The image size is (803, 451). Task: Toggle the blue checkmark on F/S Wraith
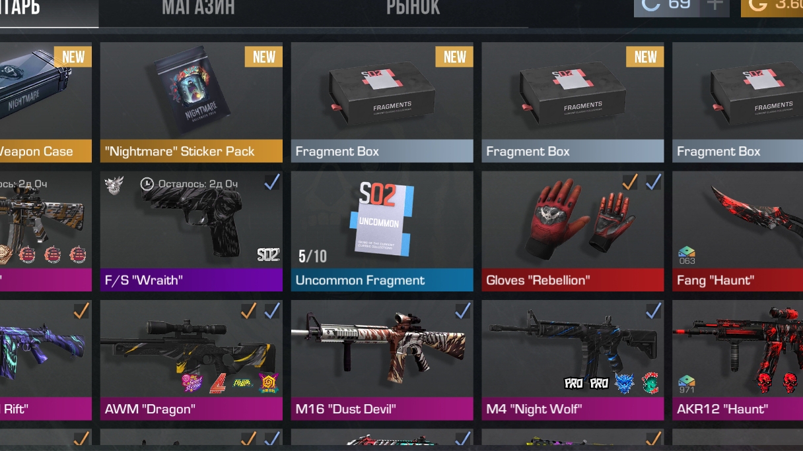(272, 182)
